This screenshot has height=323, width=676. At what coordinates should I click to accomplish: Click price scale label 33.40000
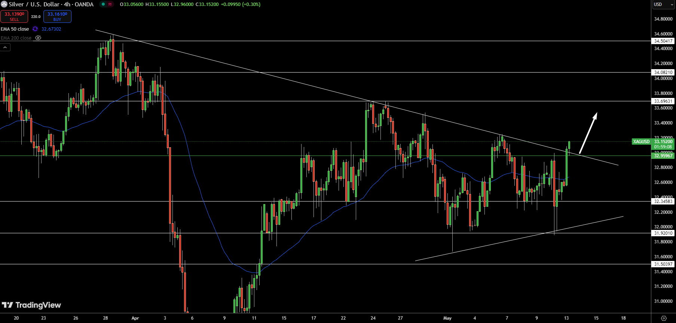point(663,123)
